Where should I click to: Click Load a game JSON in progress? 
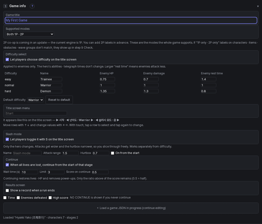131,208
